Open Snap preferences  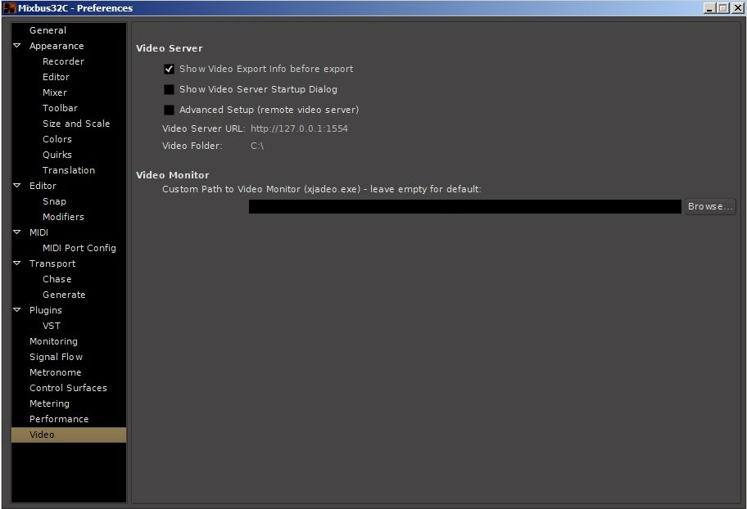(x=54, y=201)
